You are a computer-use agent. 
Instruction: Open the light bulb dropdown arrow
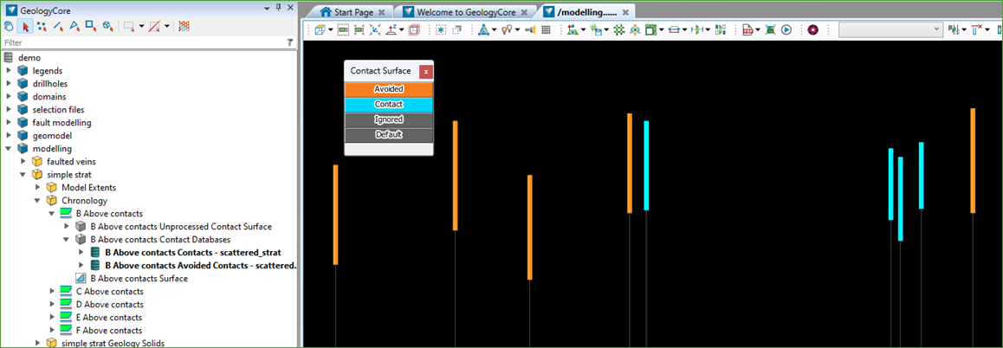(x=517, y=29)
